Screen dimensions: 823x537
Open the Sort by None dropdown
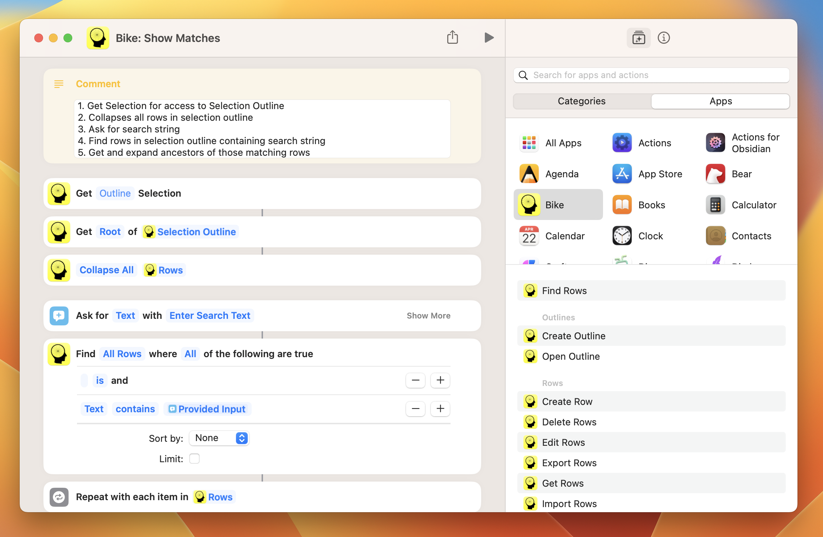coord(219,438)
